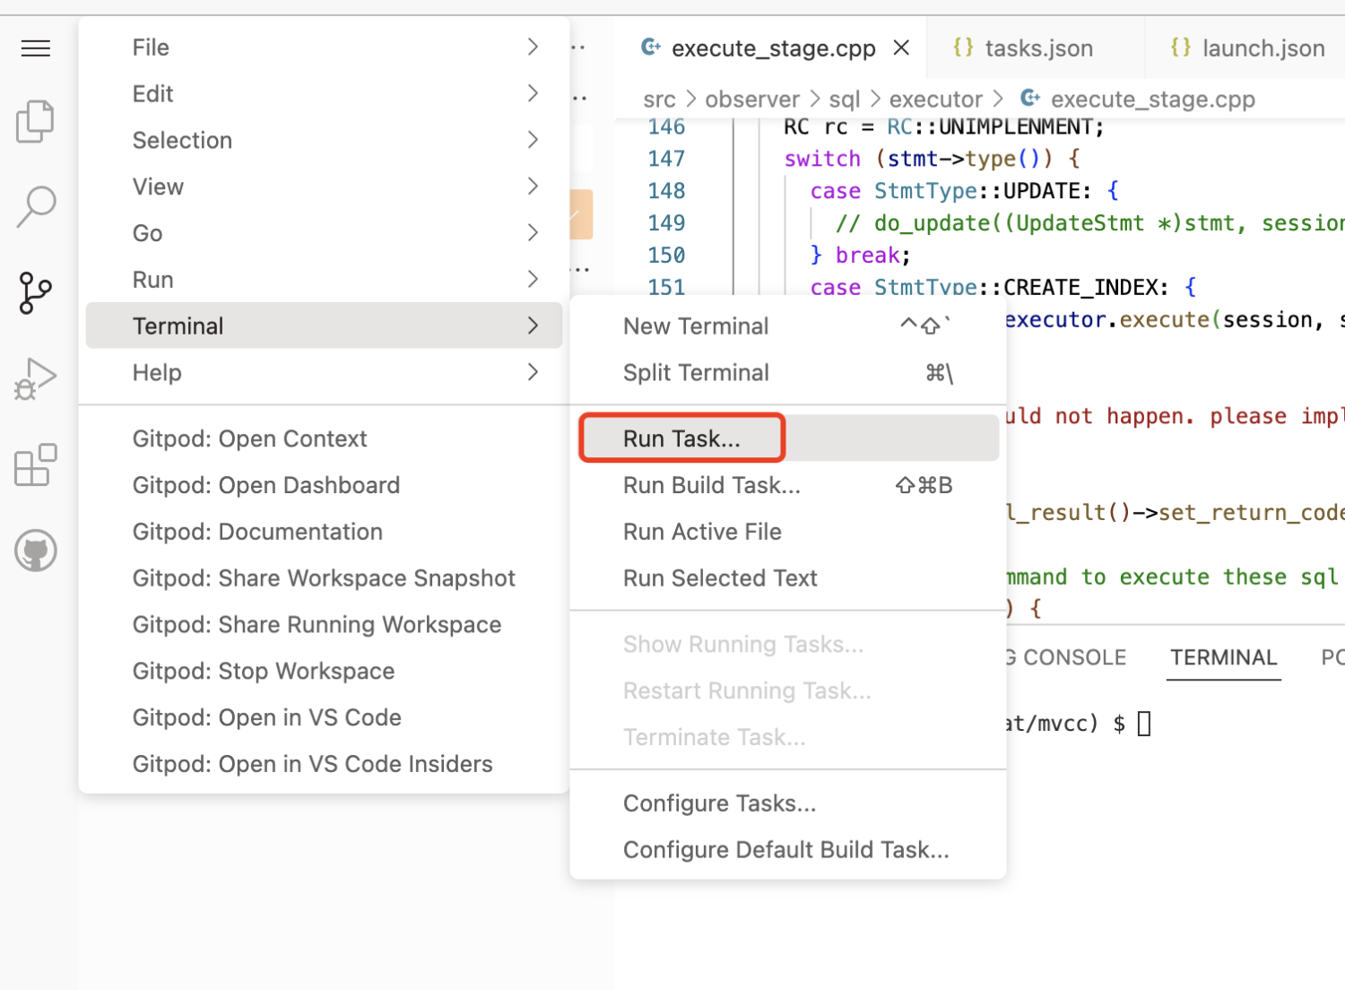Screen dimensions: 1345x990
Task: Click the arrow beside Terminal menu
Action: (x=534, y=326)
